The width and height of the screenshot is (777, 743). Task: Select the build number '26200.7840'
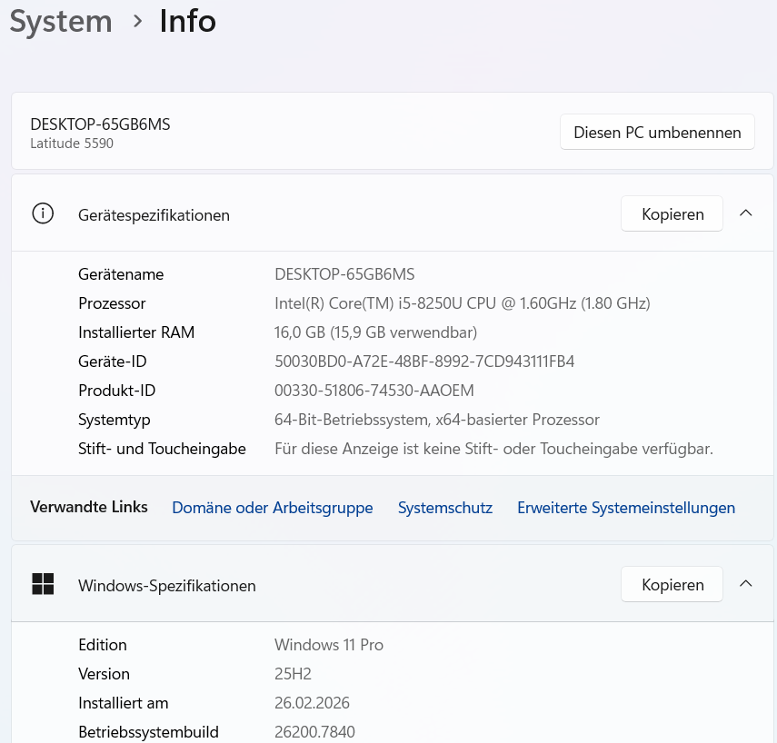click(x=314, y=732)
